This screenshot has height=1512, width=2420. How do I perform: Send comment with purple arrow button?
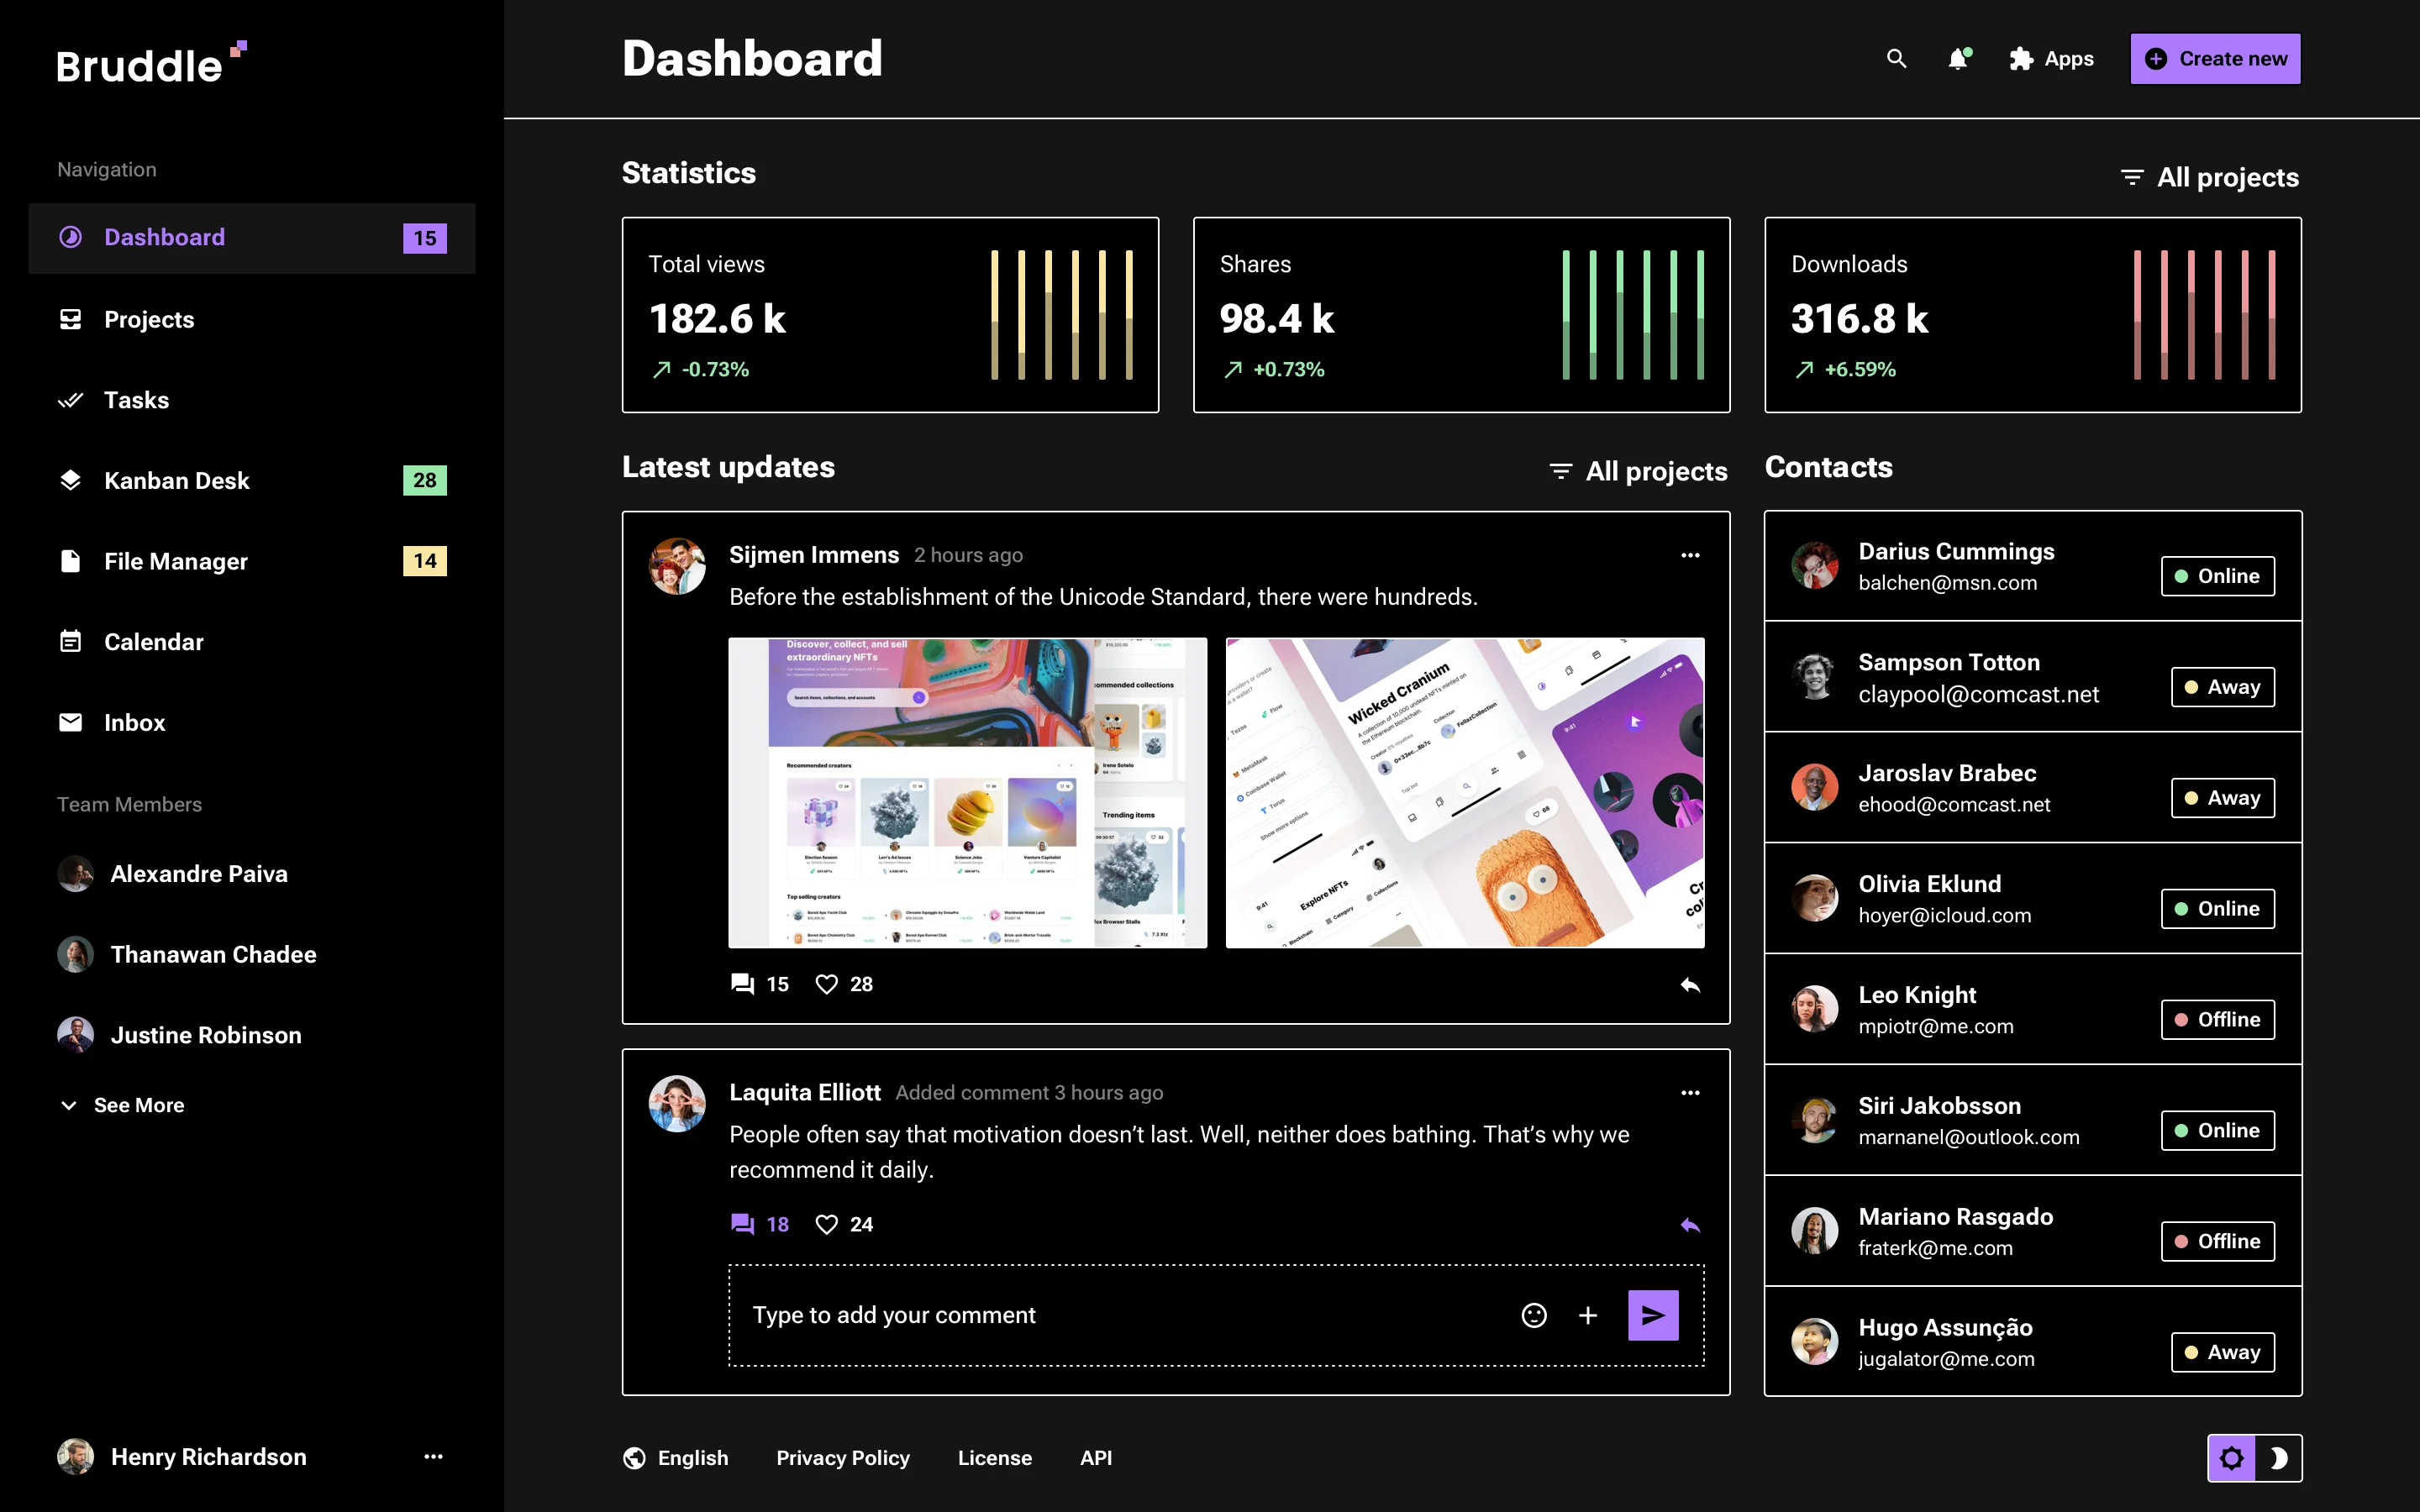click(1653, 1315)
